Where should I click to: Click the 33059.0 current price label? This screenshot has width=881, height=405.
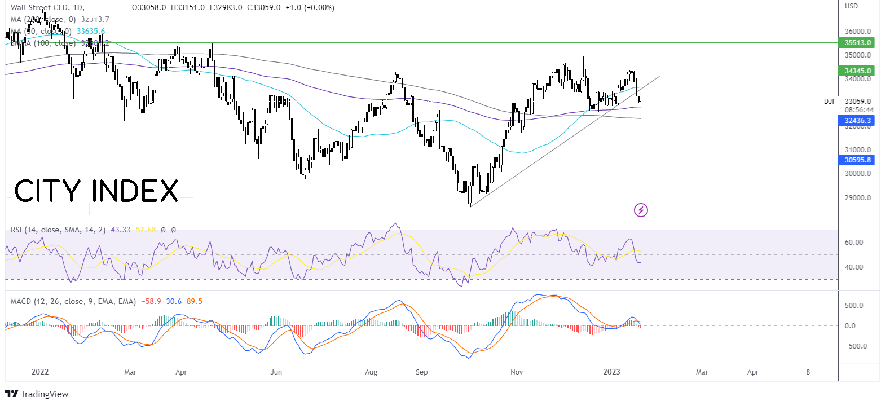(x=858, y=102)
